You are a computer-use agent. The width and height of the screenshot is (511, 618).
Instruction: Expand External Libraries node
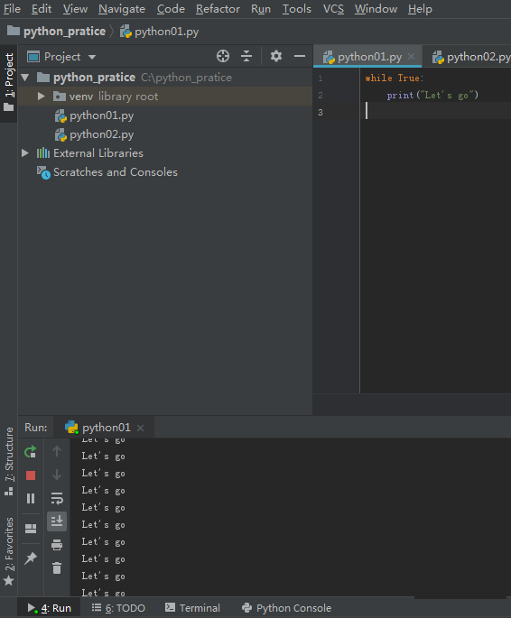pyautogui.click(x=25, y=153)
